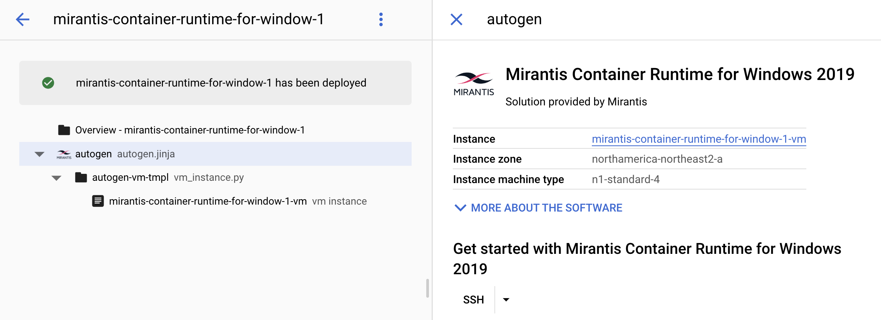Click the SSH button
The image size is (881, 320).
click(x=474, y=300)
